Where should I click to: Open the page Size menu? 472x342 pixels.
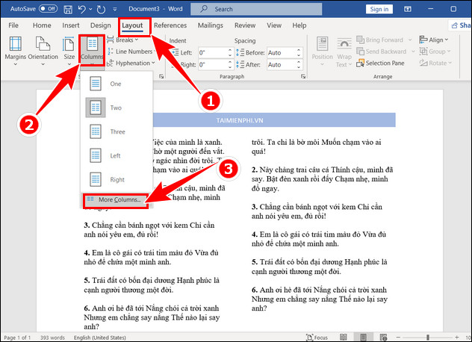69,51
